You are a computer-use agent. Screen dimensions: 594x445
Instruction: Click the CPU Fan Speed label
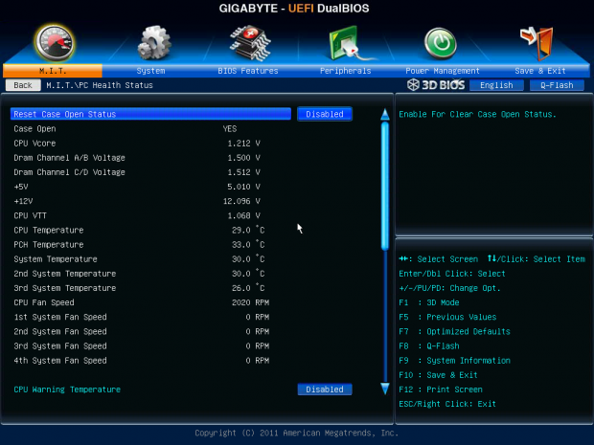[x=44, y=302]
